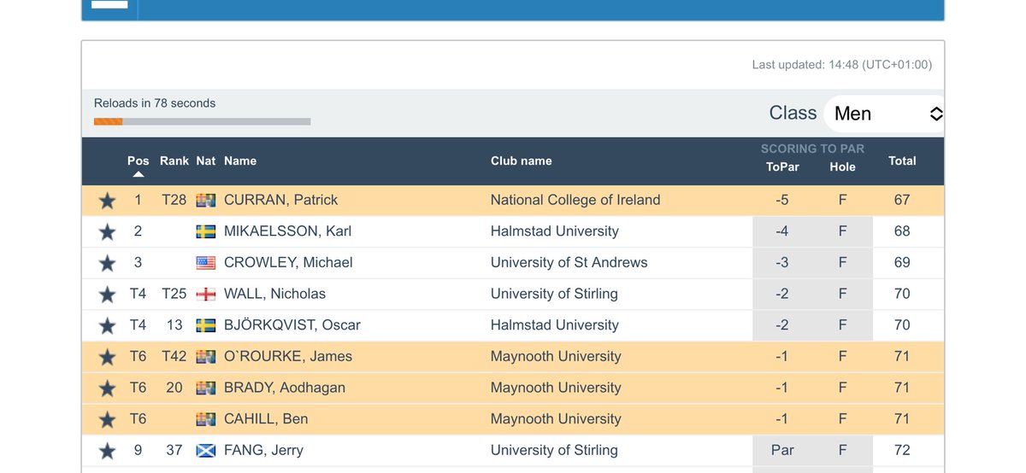The width and height of the screenshot is (1026, 473).
Task: Click flag icon for CURRAN, Patrick
Action: (x=205, y=201)
